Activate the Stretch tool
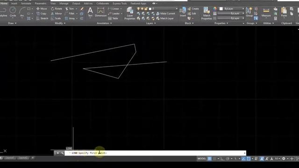299x168 pixels. point(42,18)
